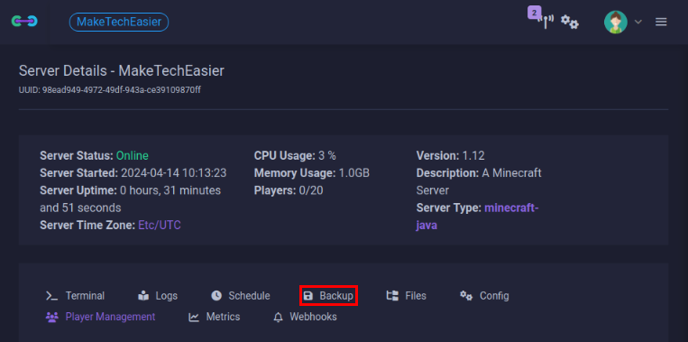The height and width of the screenshot is (342, 688).
Task: Click the Logs icon
Action: tap(143, 296)
